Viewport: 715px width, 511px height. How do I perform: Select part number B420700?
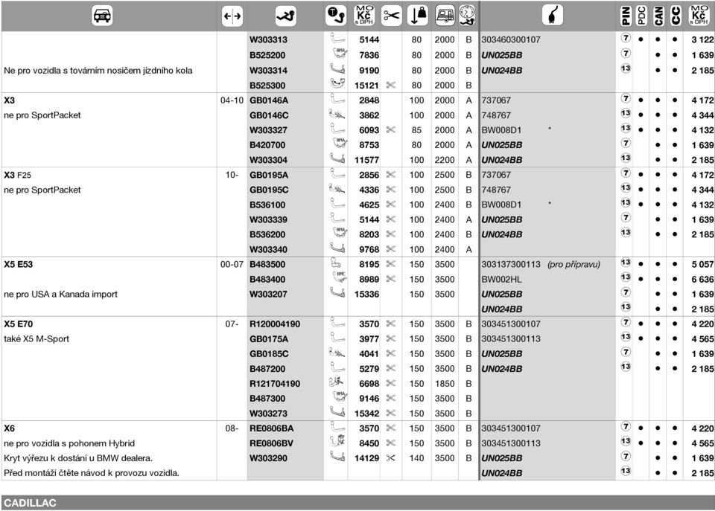(267, 145)
